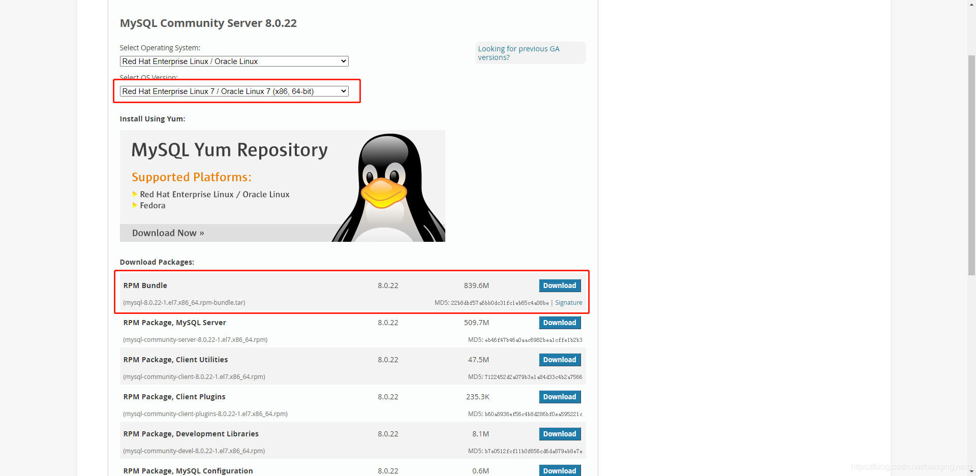Click Download Now in the Yum banner

[x=168, y=233]
